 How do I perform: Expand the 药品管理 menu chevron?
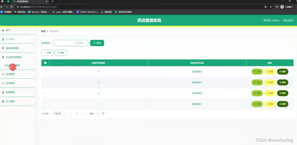click(30, 74)
